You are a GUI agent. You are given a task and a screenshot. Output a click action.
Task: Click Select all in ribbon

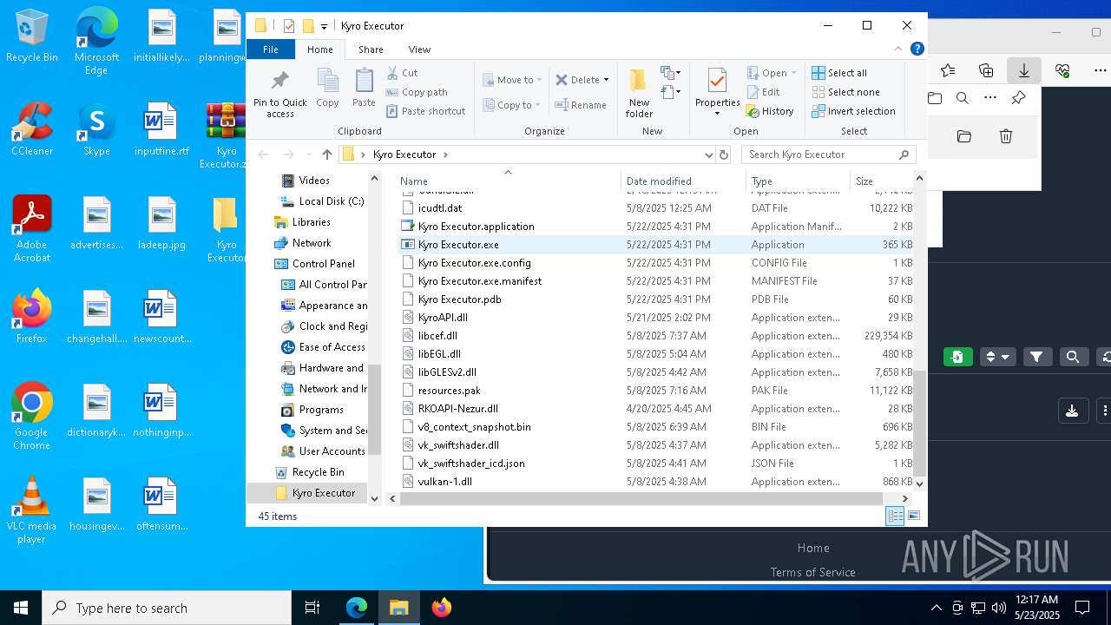pos(839,73)
